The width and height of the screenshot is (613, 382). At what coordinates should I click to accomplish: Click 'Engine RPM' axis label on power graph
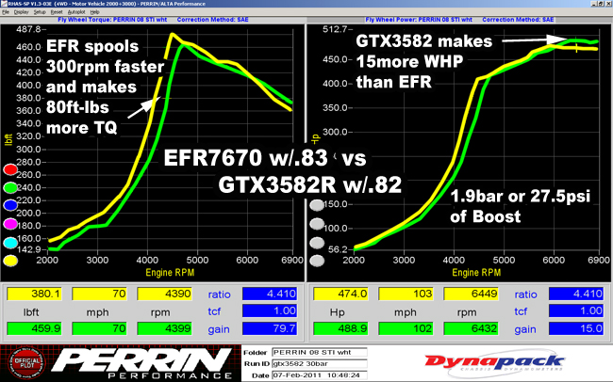pos(476,272)
